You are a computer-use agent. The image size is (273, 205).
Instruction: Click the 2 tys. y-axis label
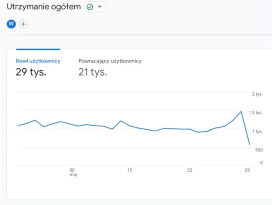pyautogui.click(x=258, y=94)
